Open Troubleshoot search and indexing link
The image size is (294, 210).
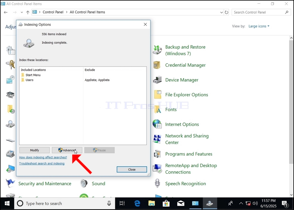42,163
